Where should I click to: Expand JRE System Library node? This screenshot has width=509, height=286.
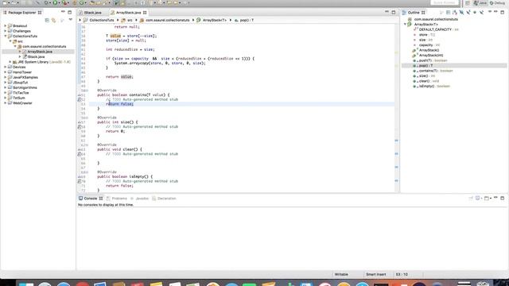[x=10, y=62]
